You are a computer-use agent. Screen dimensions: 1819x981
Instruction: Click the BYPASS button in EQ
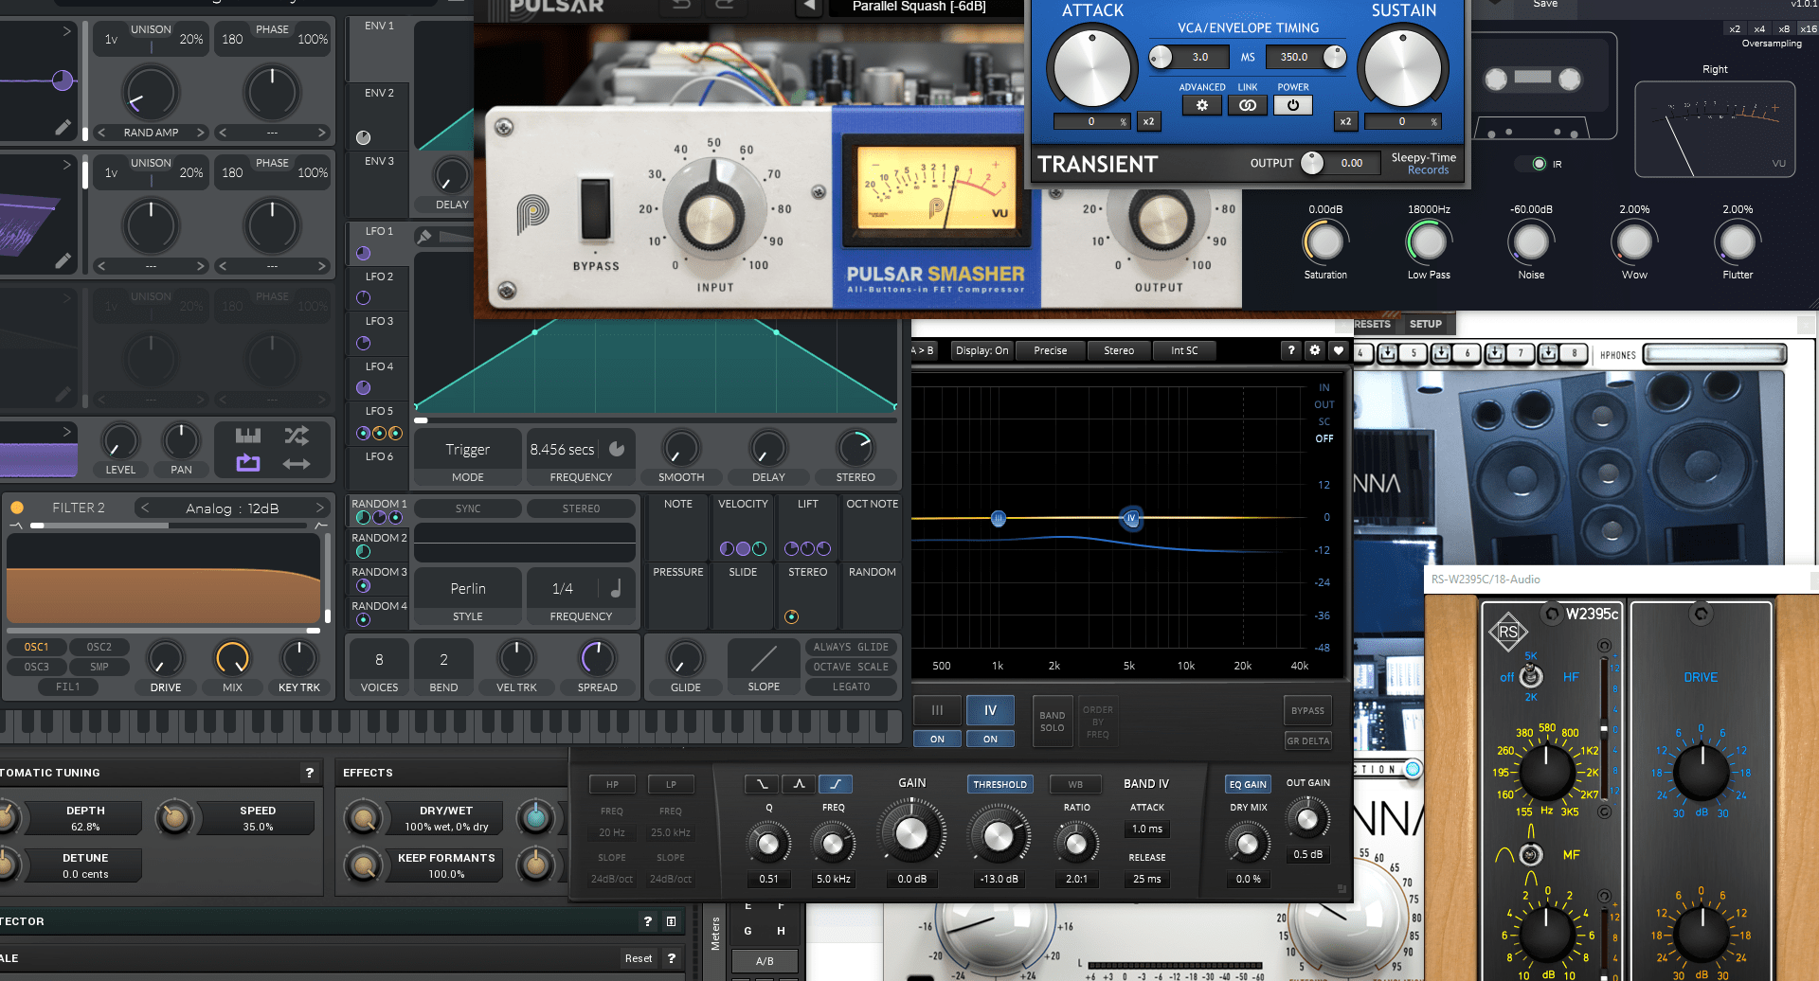click(x=1307, y=710)
